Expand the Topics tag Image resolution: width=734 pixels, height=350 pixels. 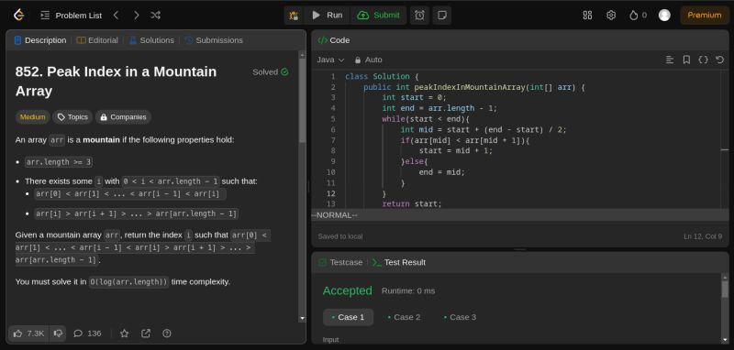coord(72,117)
